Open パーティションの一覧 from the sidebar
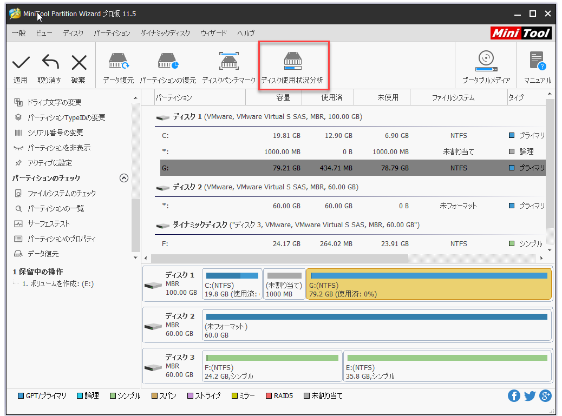Viewport: 562px width, 416px height. [x=56, y=208]
